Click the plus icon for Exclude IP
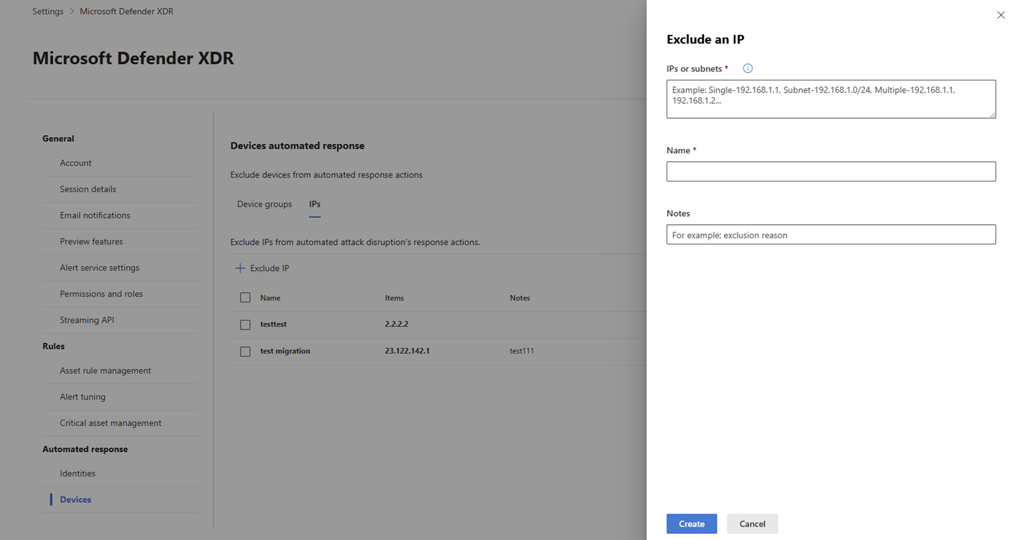 (240, 269)
